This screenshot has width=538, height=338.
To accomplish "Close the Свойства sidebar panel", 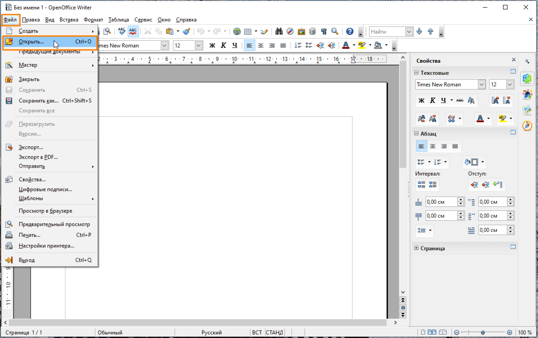I will 514,60.
